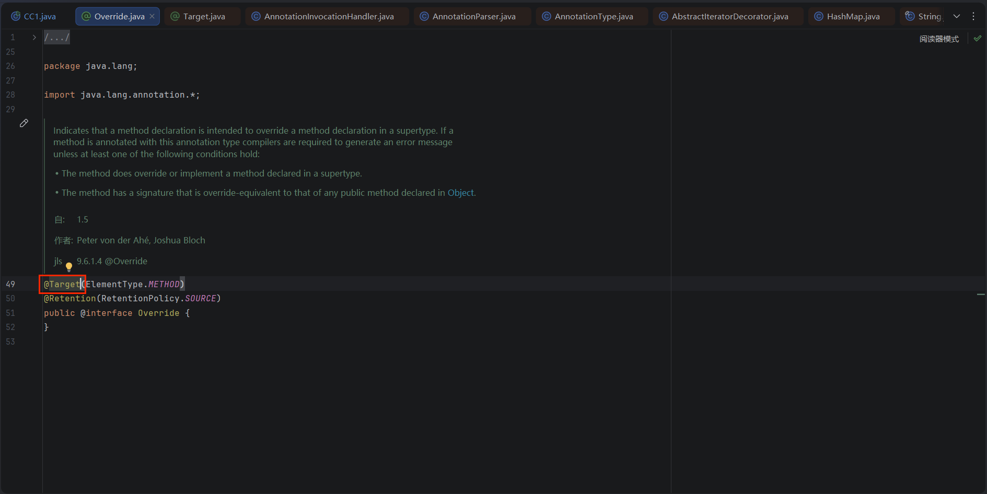Image resolution: width=987 pixels, height=494 pixels.
Task: Open the editor tabs more options menu
Action: [973, 16]
